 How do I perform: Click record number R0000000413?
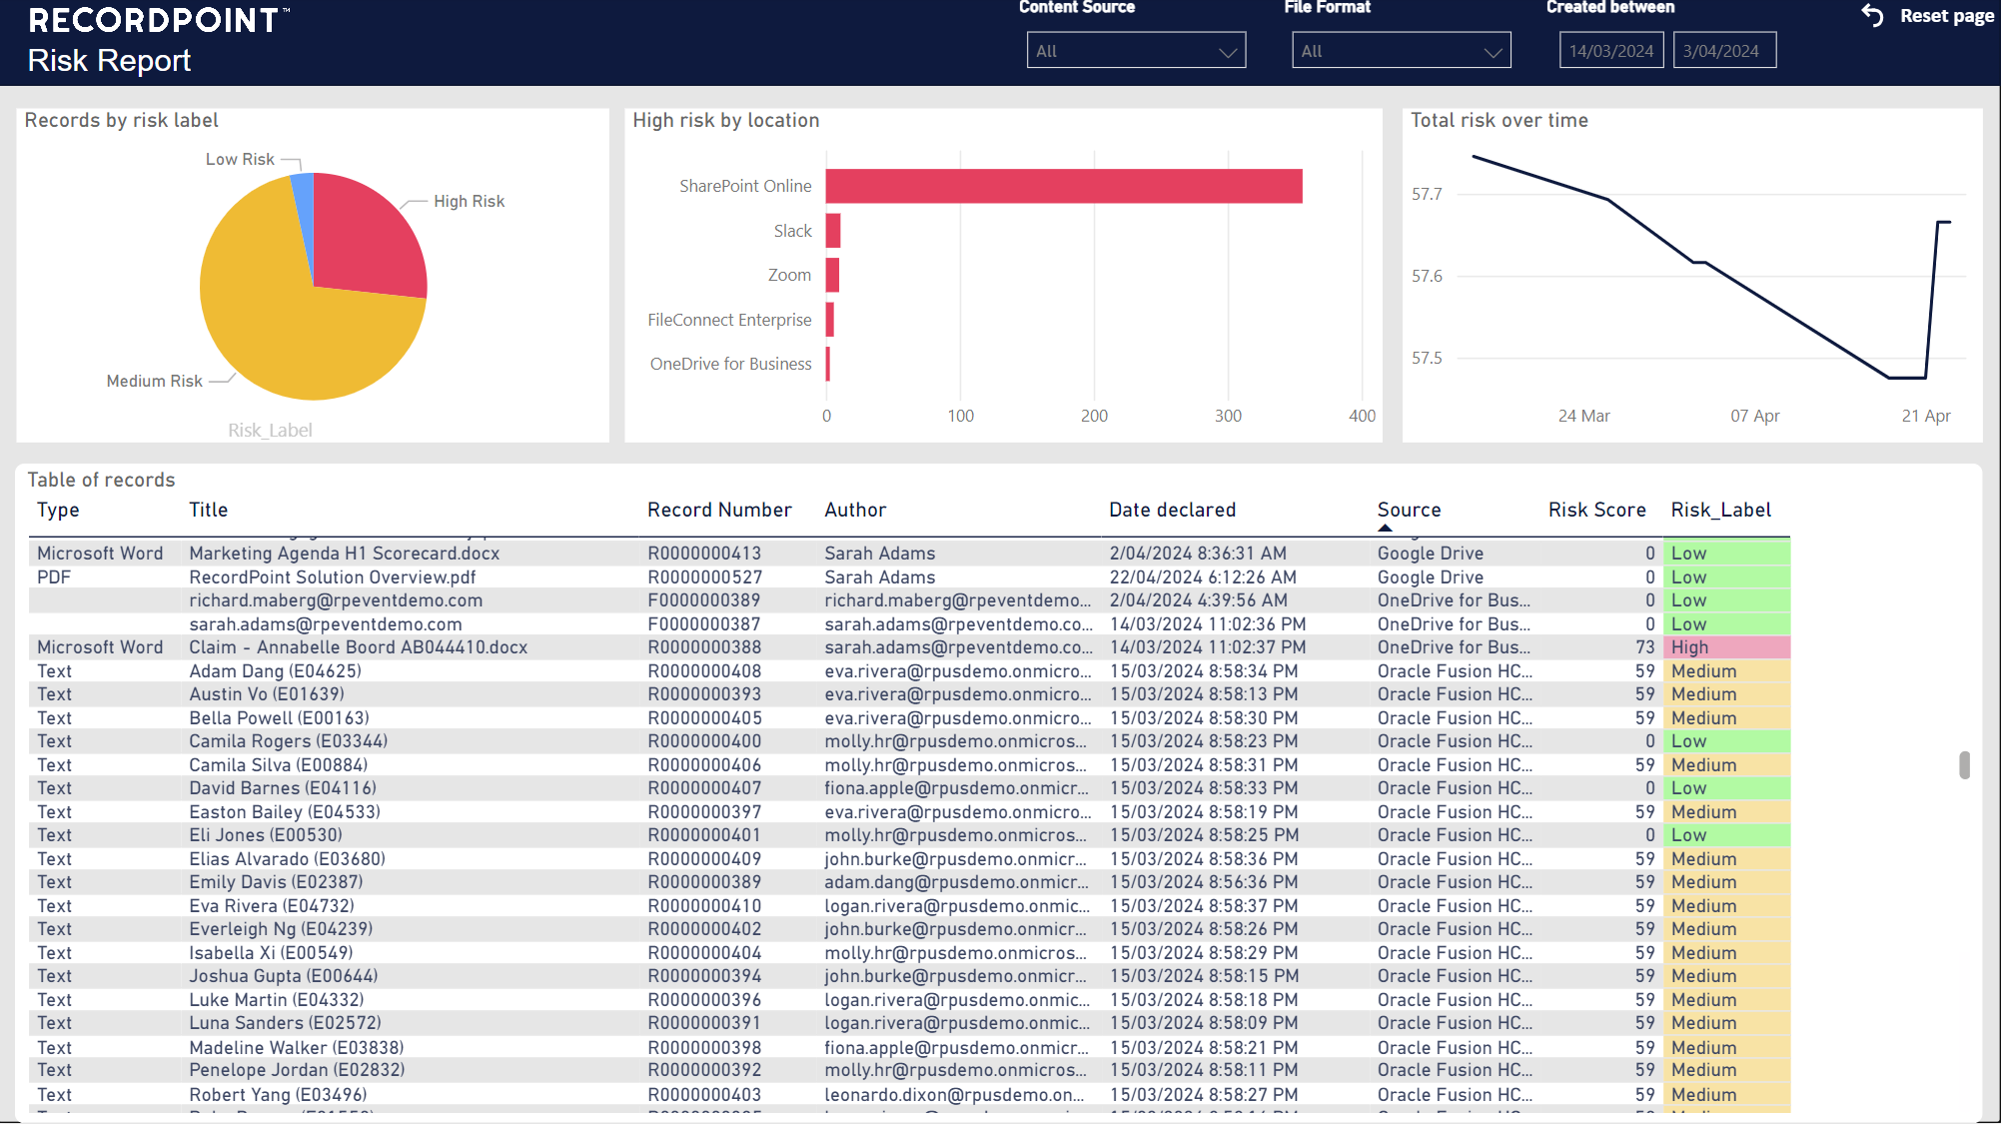coord(704,554)
